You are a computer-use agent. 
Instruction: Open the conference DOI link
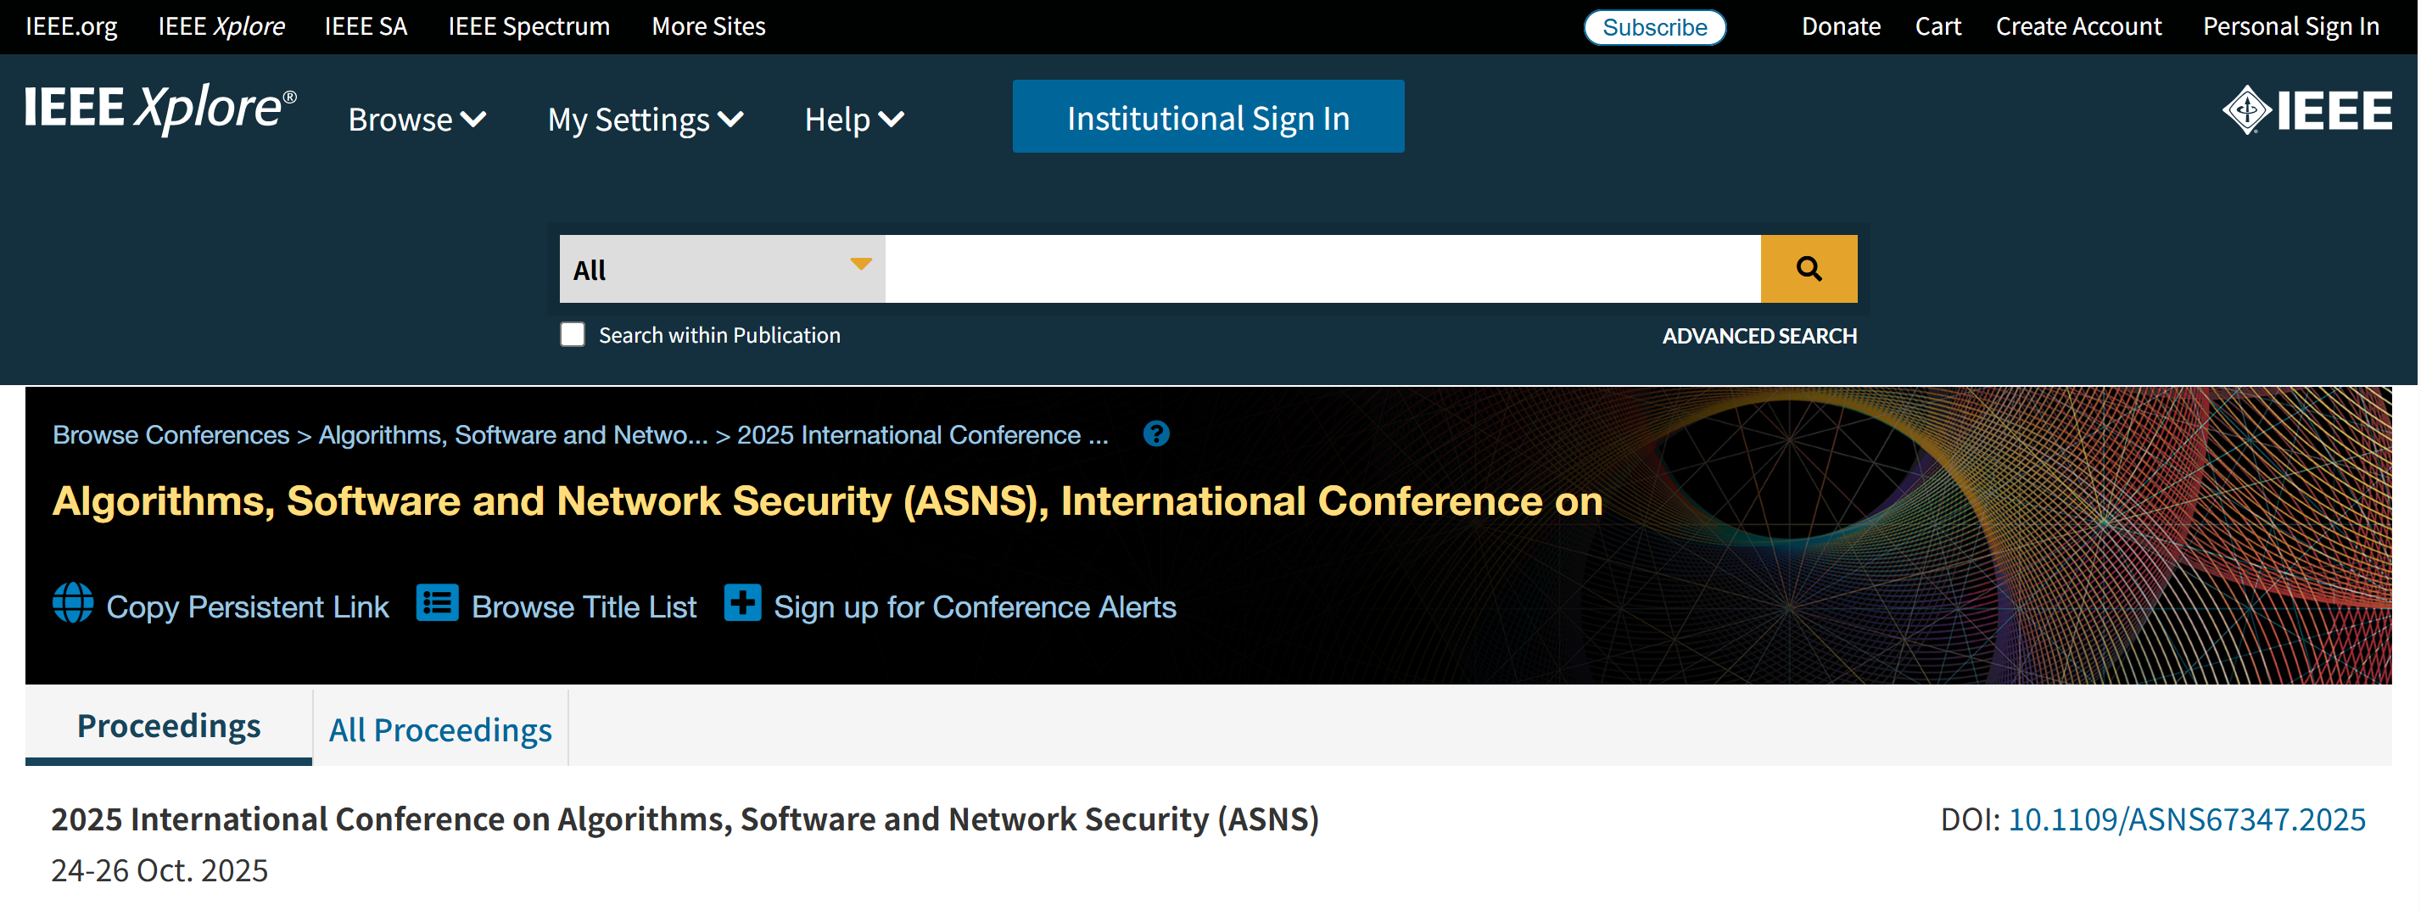coord(2185,819)
